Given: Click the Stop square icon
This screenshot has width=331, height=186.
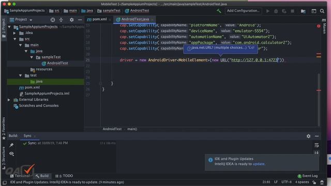Looking at the screenshot, I should click(x=292, y=11).
